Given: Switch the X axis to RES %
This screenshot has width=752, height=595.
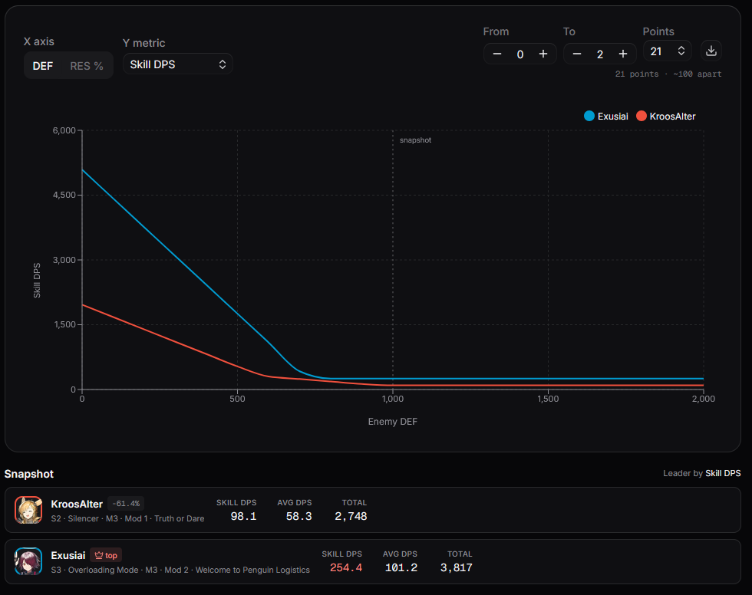Looking at the screenshot, I should point(87,66).
